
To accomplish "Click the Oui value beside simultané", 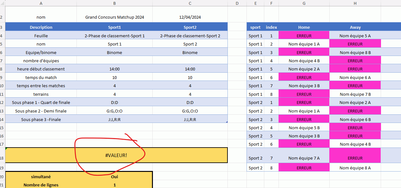I will pos(115,177).
